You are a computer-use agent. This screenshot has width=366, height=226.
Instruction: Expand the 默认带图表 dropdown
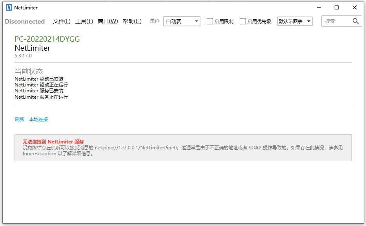(x=295, y=21)
